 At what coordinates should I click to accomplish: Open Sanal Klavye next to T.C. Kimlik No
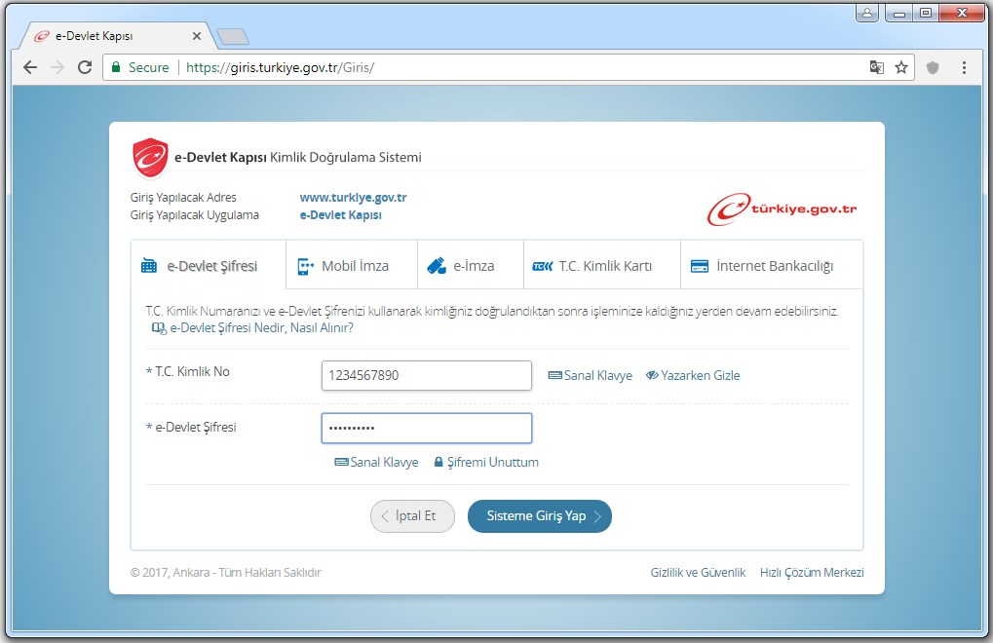[x=591, y=375]
